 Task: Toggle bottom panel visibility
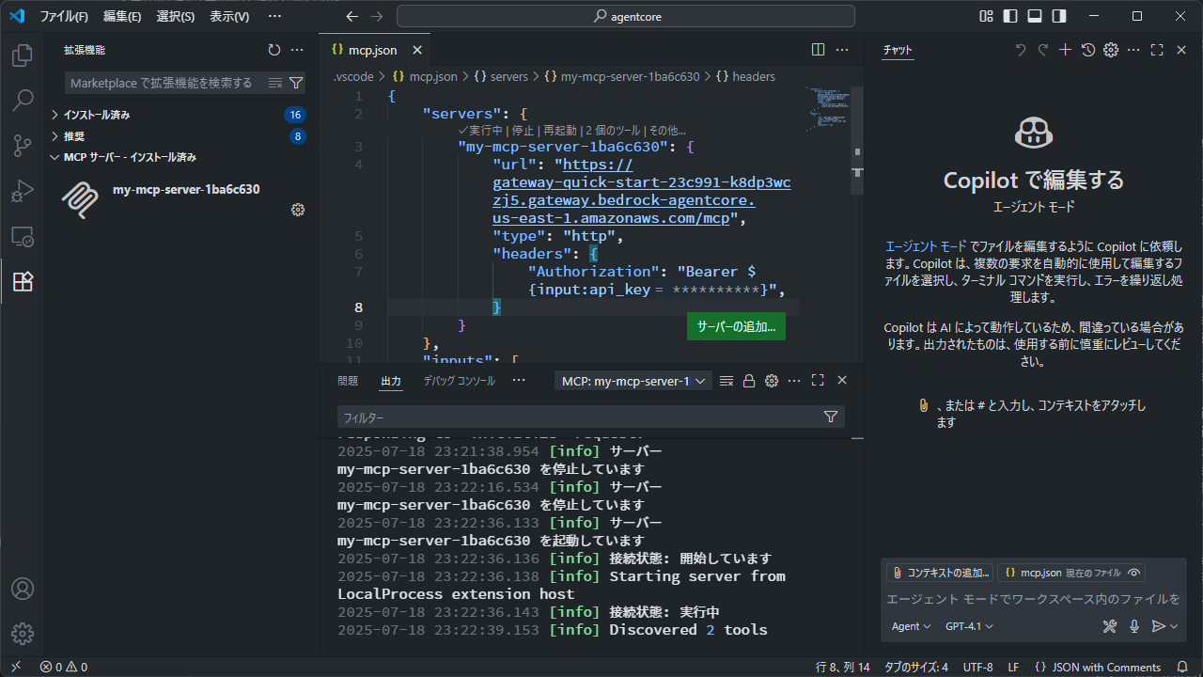coord(1035,16)
